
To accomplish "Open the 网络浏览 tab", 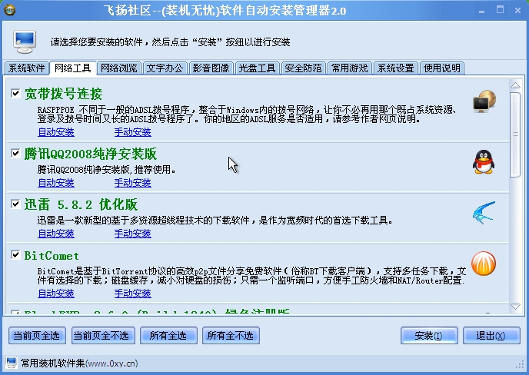I will [x=119, y=68].
